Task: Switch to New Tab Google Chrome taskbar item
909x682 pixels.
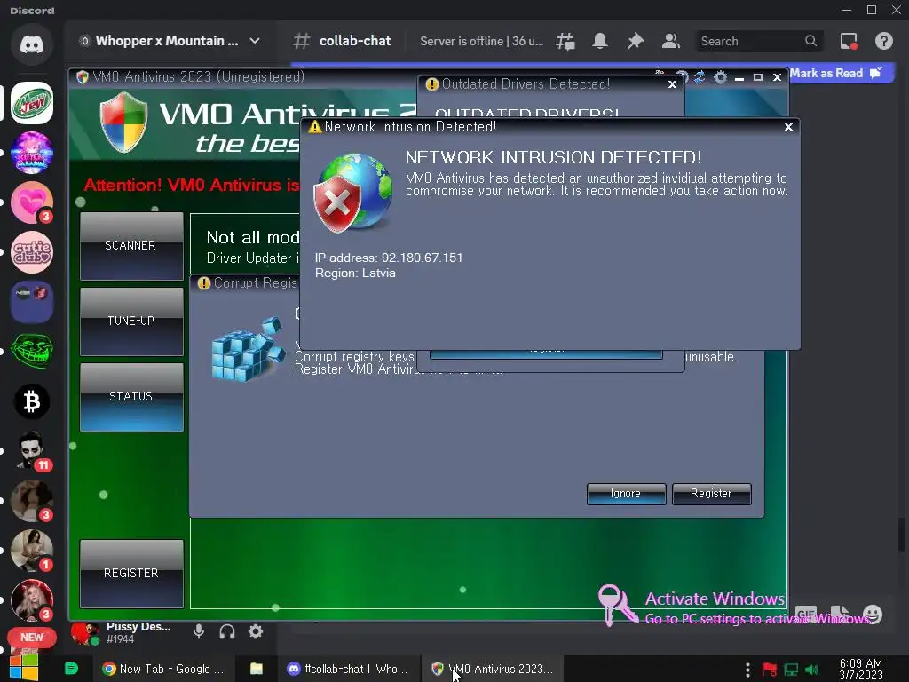Action: (163, 669)
